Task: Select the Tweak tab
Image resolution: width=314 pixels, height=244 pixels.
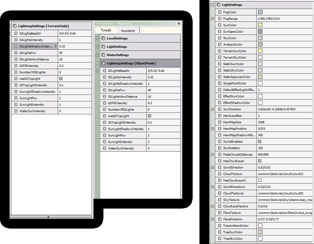Action: pyautogui.click(x=106, y=30)
